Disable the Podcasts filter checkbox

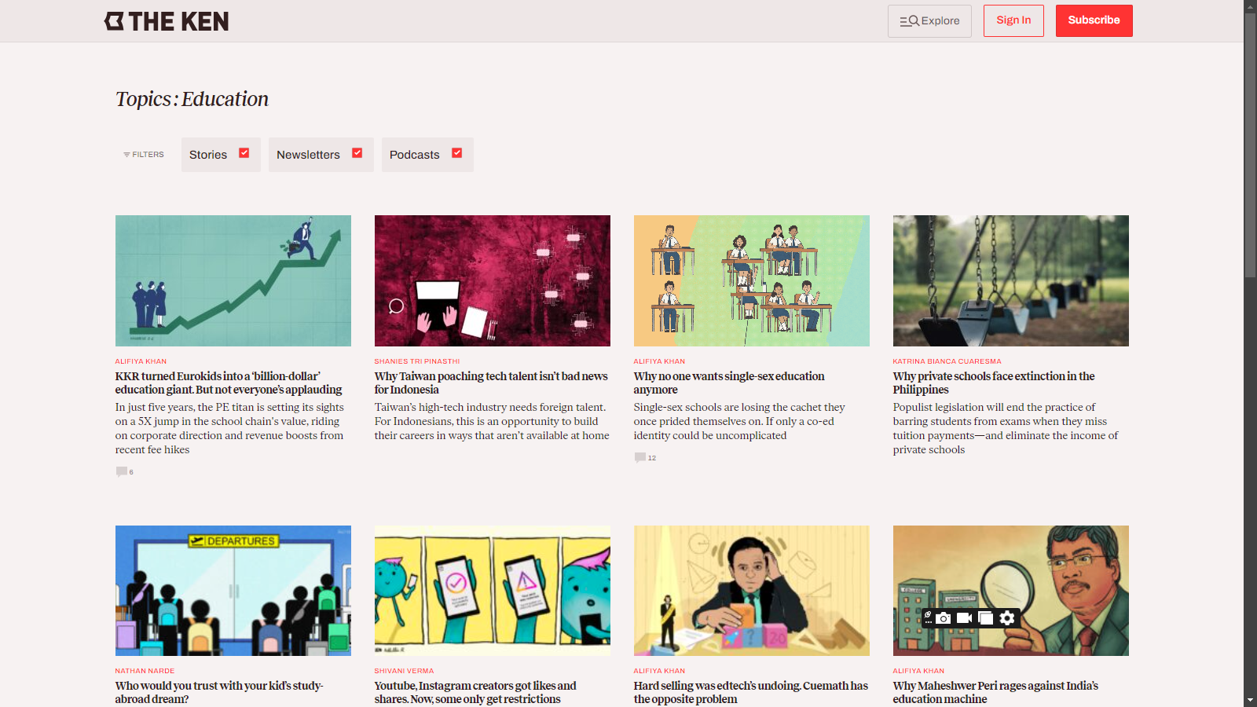coord(457,153)
